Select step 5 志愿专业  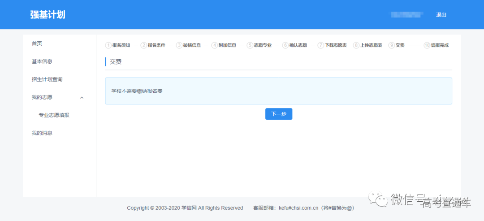coord(259,45)
